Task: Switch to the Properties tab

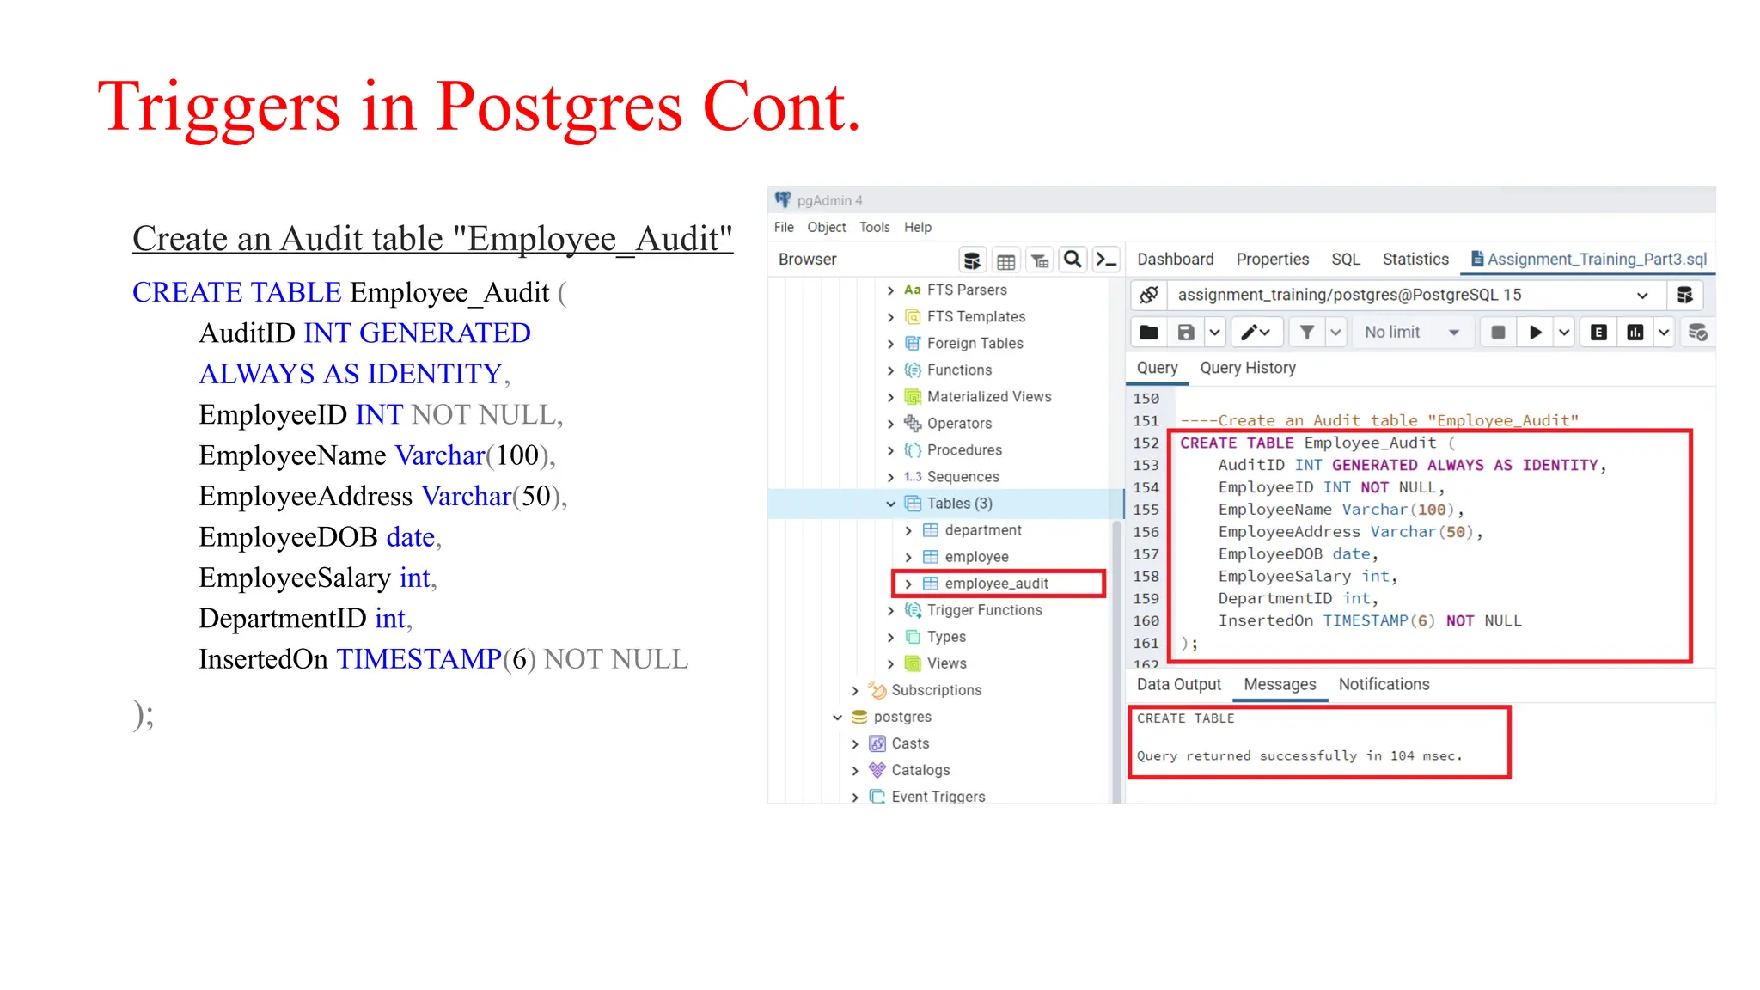Action: 1273,259
